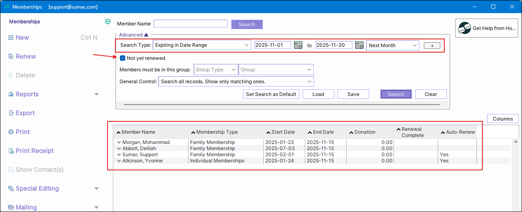Click the Export icon in sidebar
Image resolution: width=522 pixels, height=212 pixels.
click(x=11, y=113)
